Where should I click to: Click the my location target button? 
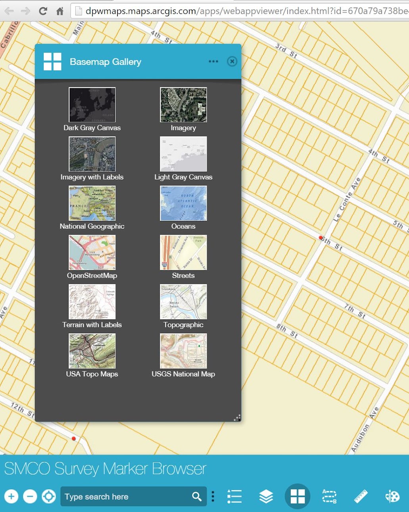[x=48, y=497]
